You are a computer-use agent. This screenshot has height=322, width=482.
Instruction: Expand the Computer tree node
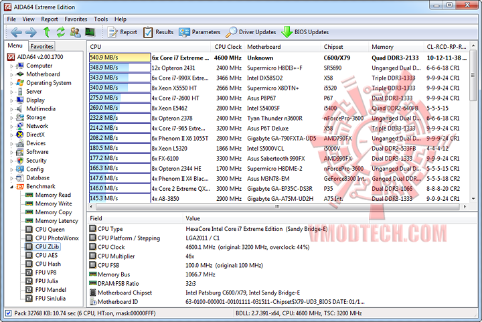click(x=11, y=66)
